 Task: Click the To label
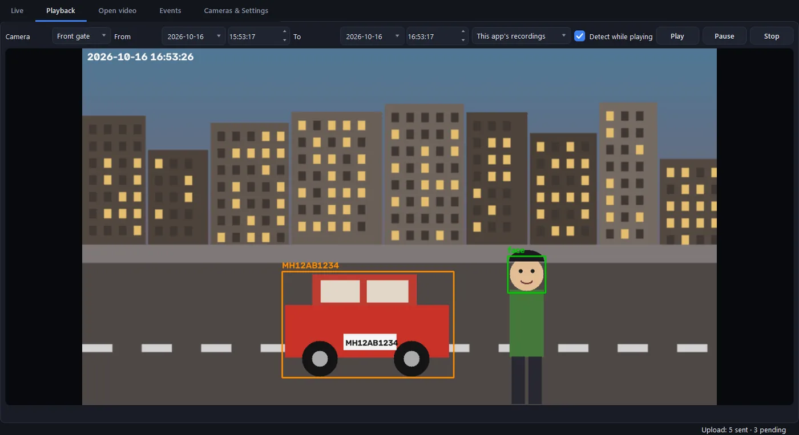point(297,36)
